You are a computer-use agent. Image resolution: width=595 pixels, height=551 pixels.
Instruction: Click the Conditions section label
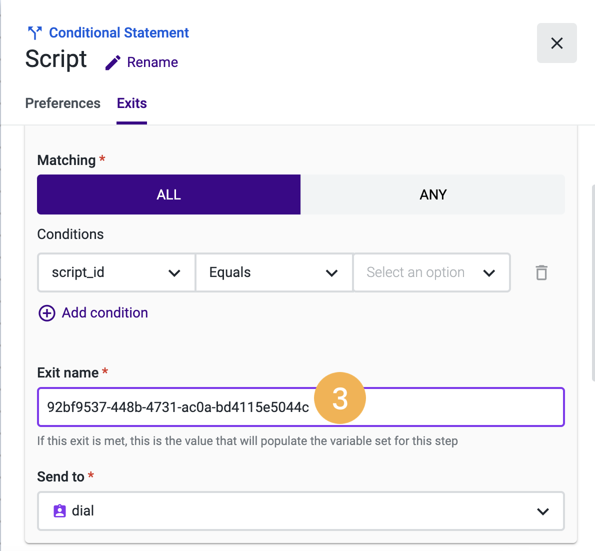pyautogui.click(x=70, y=234)
